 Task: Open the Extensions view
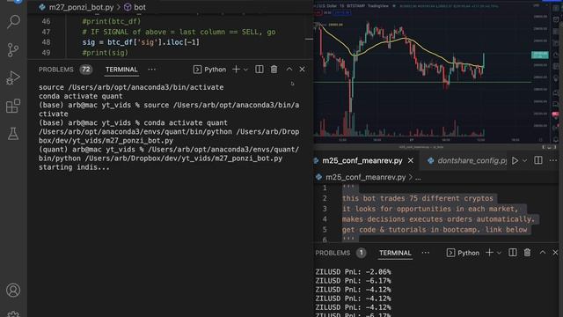(x=13, y=106)
